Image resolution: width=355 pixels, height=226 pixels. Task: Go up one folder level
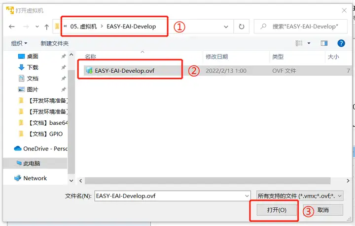pyautogui.click(x=47, y=27)
